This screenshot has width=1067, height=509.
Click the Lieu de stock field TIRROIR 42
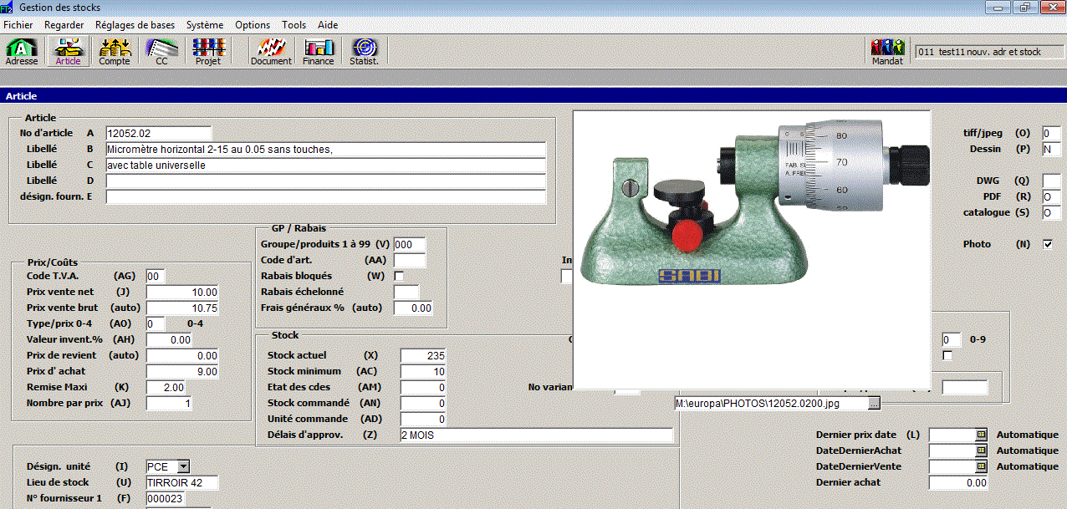[181, 482]
